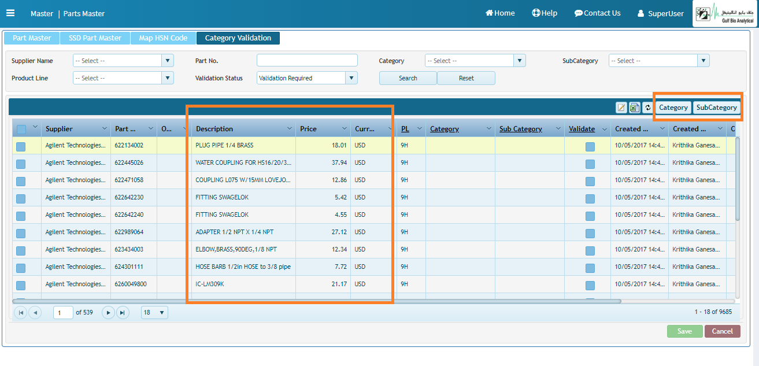Sort by Category column header
Screen dimensions: 759x366
[x=445, y=129]
